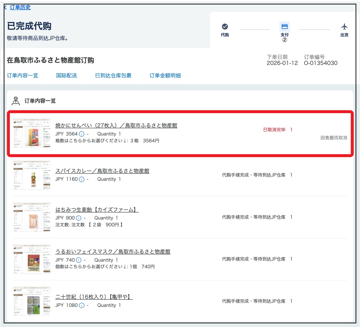
Task: Open price info icon next to JPY 1160
Action: point(82,179)
